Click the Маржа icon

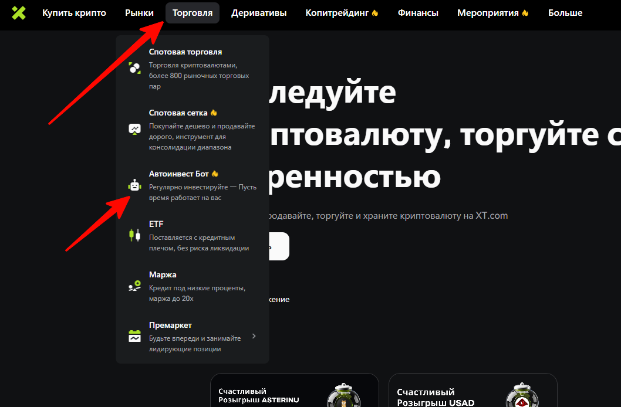pos(135,286)
